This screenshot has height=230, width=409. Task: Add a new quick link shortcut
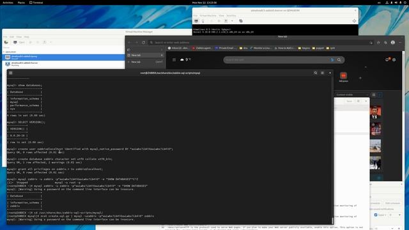pyautogui.click(x=360, y=78)
